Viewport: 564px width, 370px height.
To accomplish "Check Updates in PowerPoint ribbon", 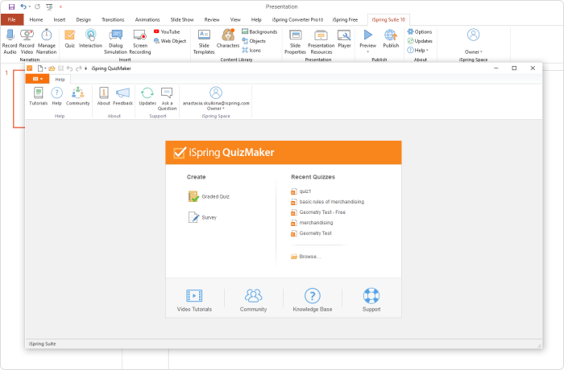I will click(x=420, y=41).
